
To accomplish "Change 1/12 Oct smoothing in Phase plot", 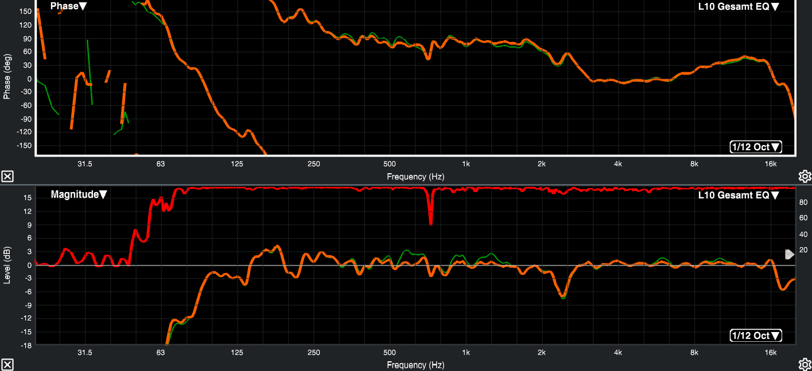I will (x=755, y=147).
